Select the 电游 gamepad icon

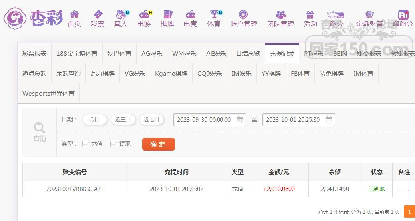click(x=145, y=14)
